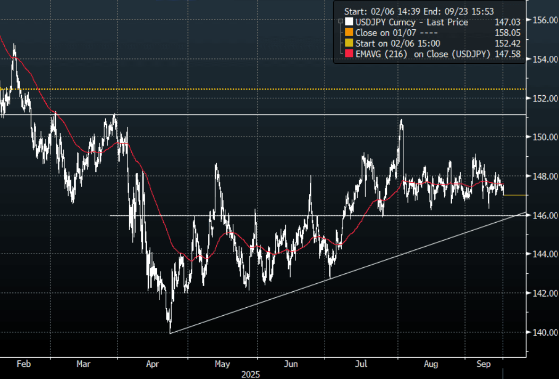Click the 2025 year label below axis
559x379 pixels.
click(252, 374)
